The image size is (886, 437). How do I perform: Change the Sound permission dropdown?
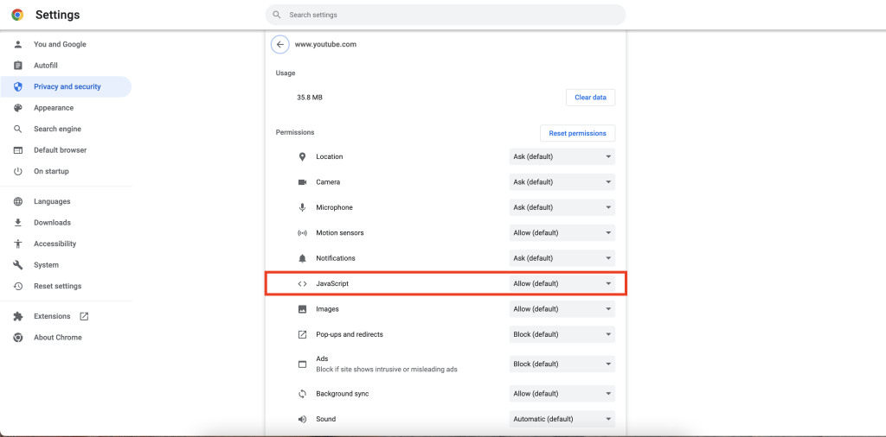pos(562,419)
